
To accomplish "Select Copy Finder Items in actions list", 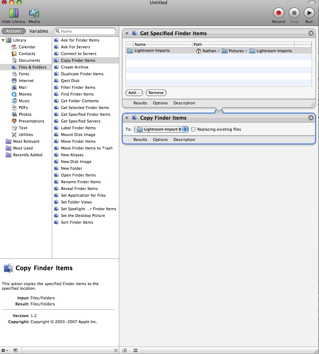I will [x=86, y=60].
